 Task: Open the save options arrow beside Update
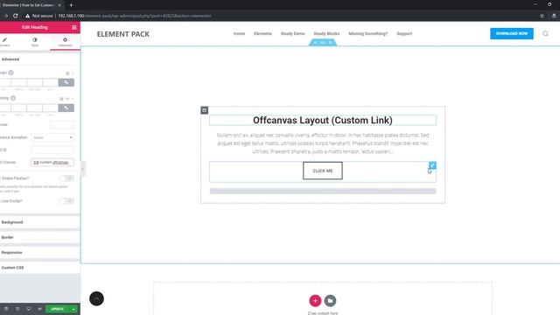pos(73,309)
